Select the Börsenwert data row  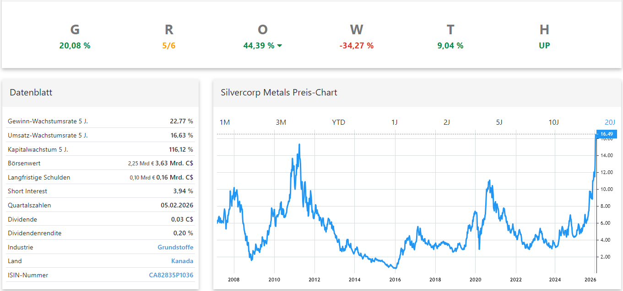pyautogui.click(x=100, y=163)
